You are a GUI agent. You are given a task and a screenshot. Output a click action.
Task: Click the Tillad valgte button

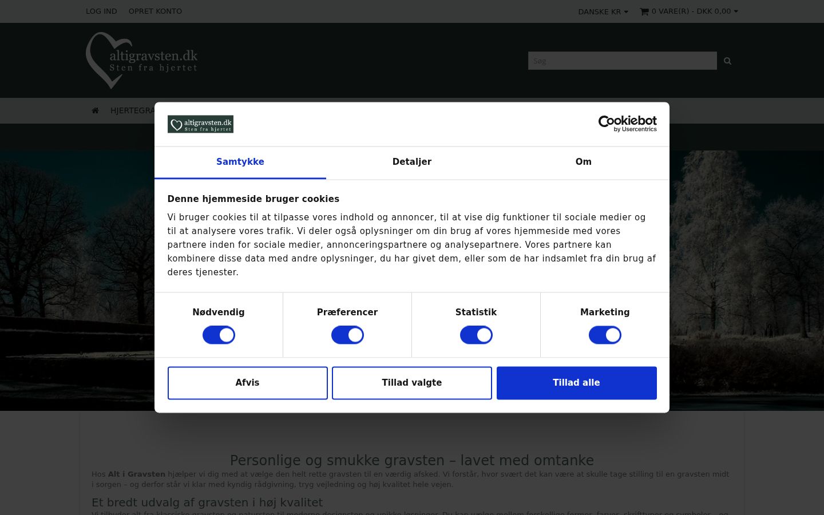click(412, 383)
